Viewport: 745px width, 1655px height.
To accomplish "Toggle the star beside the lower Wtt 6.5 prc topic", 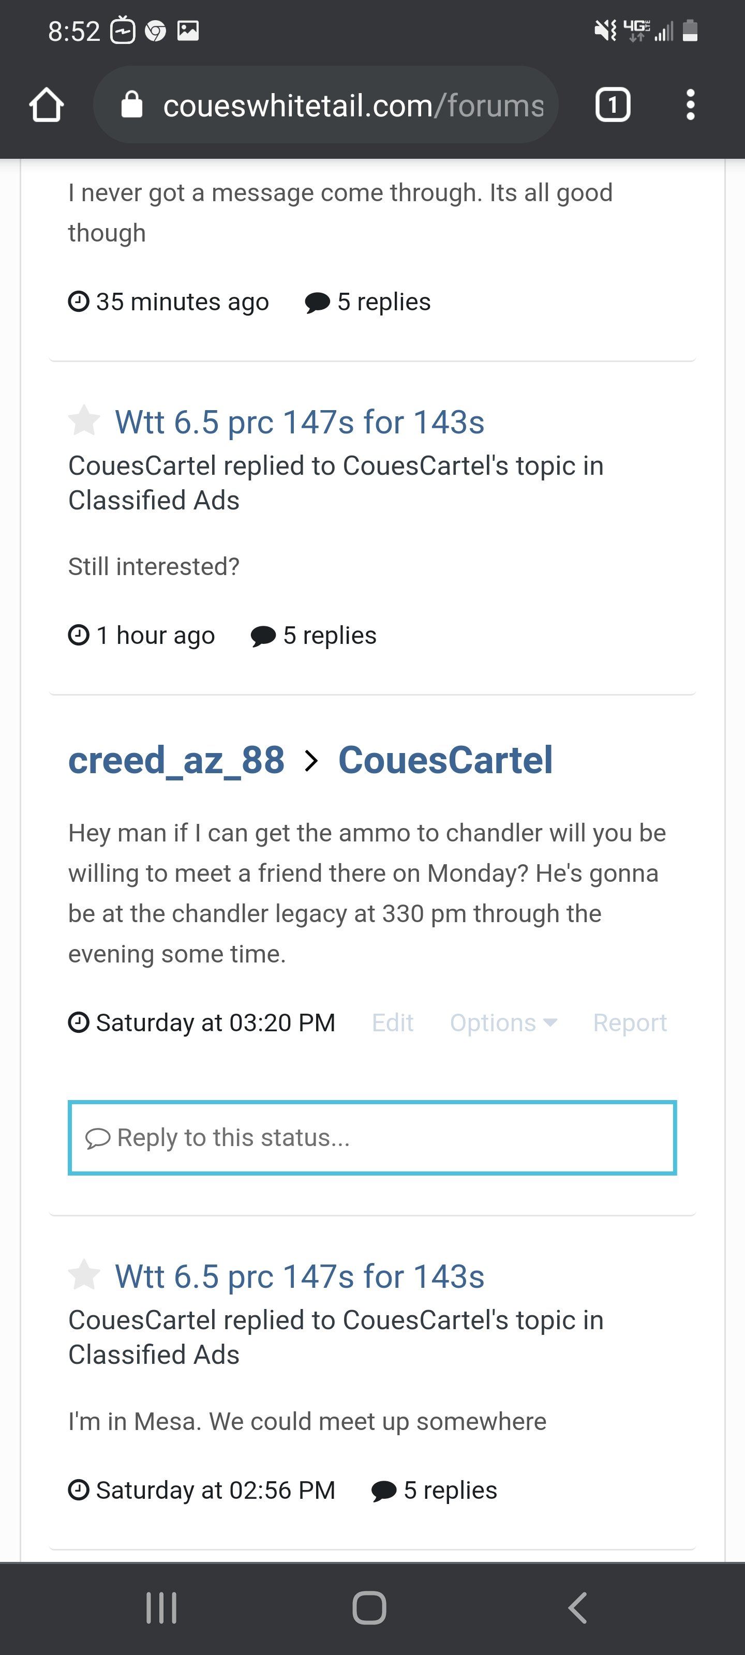I will click(84, 1275).
